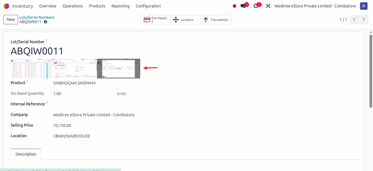This screenshot has width=373, height=171.
Task: Click the debug tools wrench icon
Action: click(x=268, y=6)
